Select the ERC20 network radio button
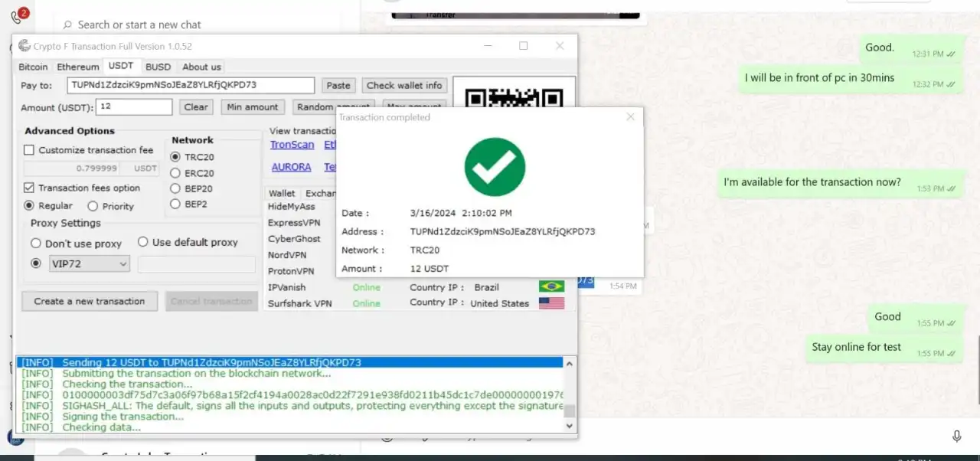 (175, 173)
